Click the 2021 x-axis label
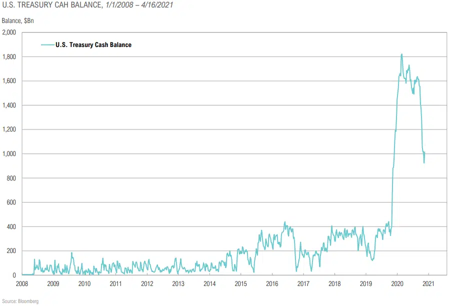 point(428,284)
